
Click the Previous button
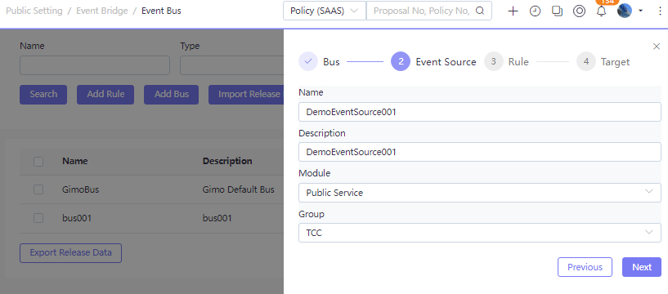pos(585,267)
